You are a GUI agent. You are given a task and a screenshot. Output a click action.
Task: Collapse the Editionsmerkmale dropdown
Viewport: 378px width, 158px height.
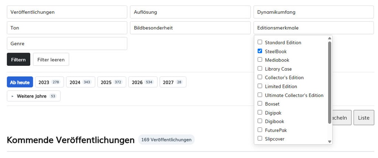314,28
